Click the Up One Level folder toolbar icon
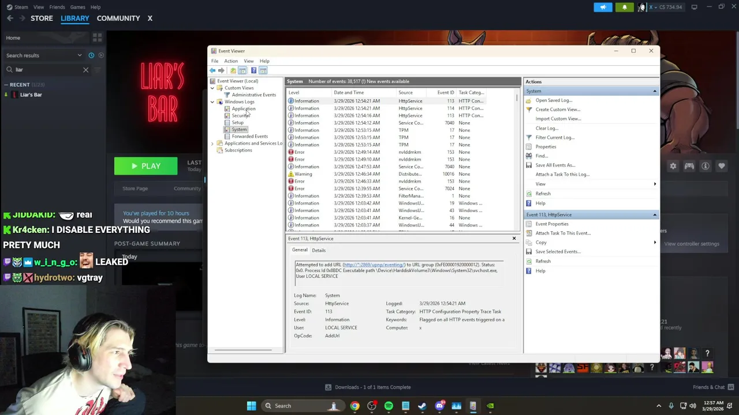The height and width of the screenshot is (415, 739). [x=233, y=70]
